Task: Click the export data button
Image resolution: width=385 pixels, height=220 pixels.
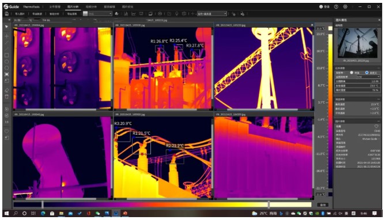Action: [37, 14]
